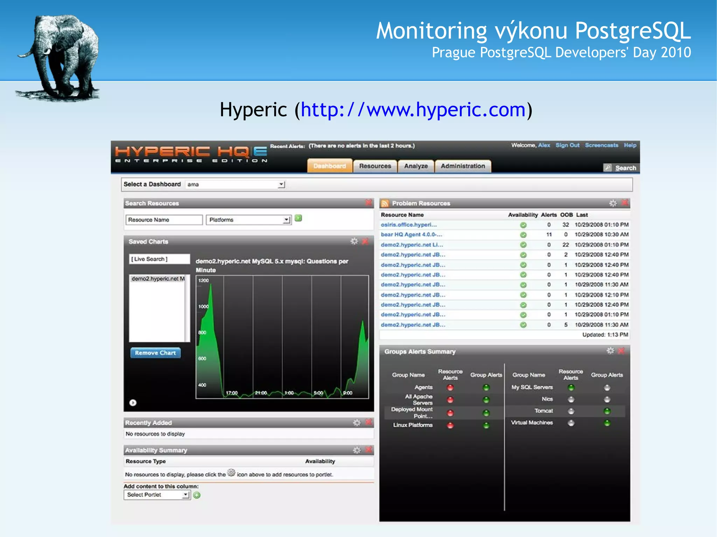Click gray group alert for My SQL Servers
The width and height of the screenshot is (717, 537).
coord(607,388)
